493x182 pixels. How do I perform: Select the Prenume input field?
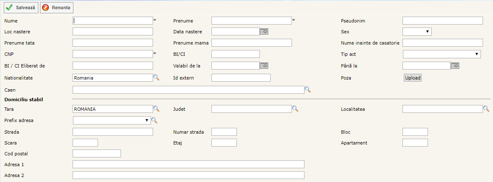(x=251, y=20)
